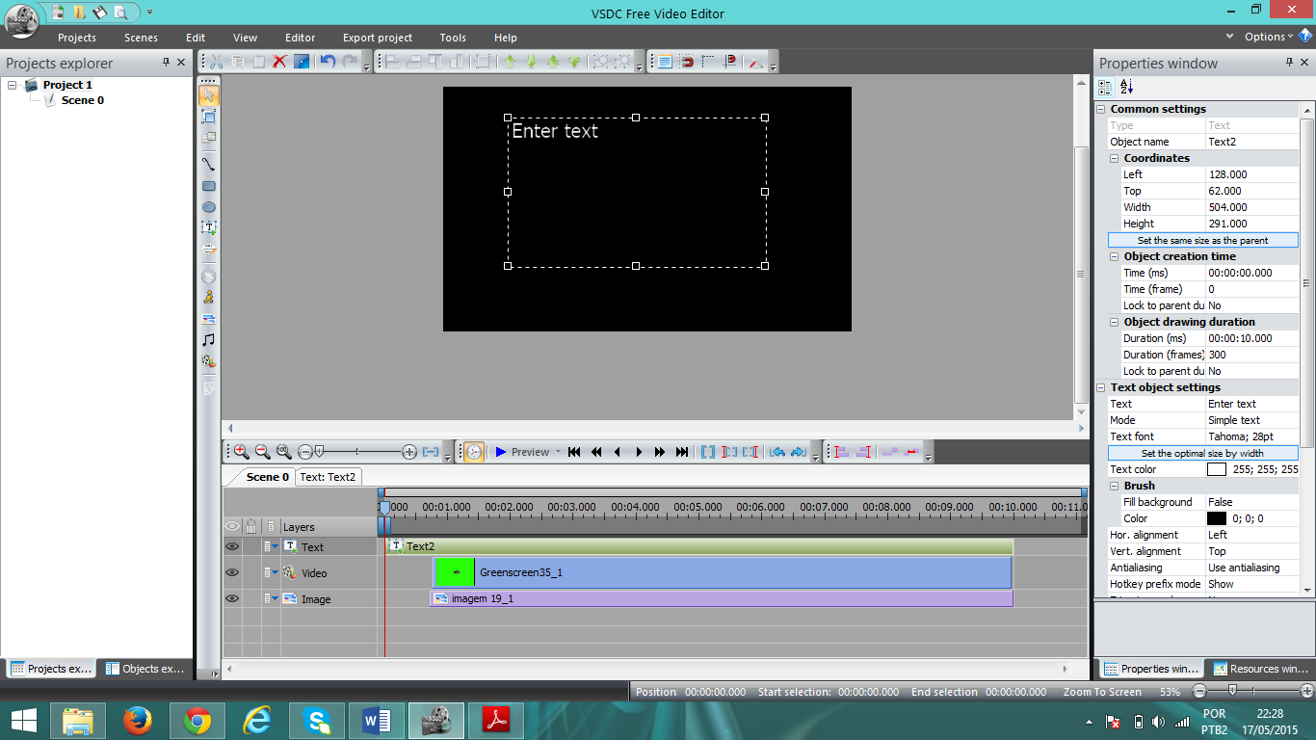Click the white Text color swatch
This screenshot has width=1316, height=740.
tap(1217, 469)
